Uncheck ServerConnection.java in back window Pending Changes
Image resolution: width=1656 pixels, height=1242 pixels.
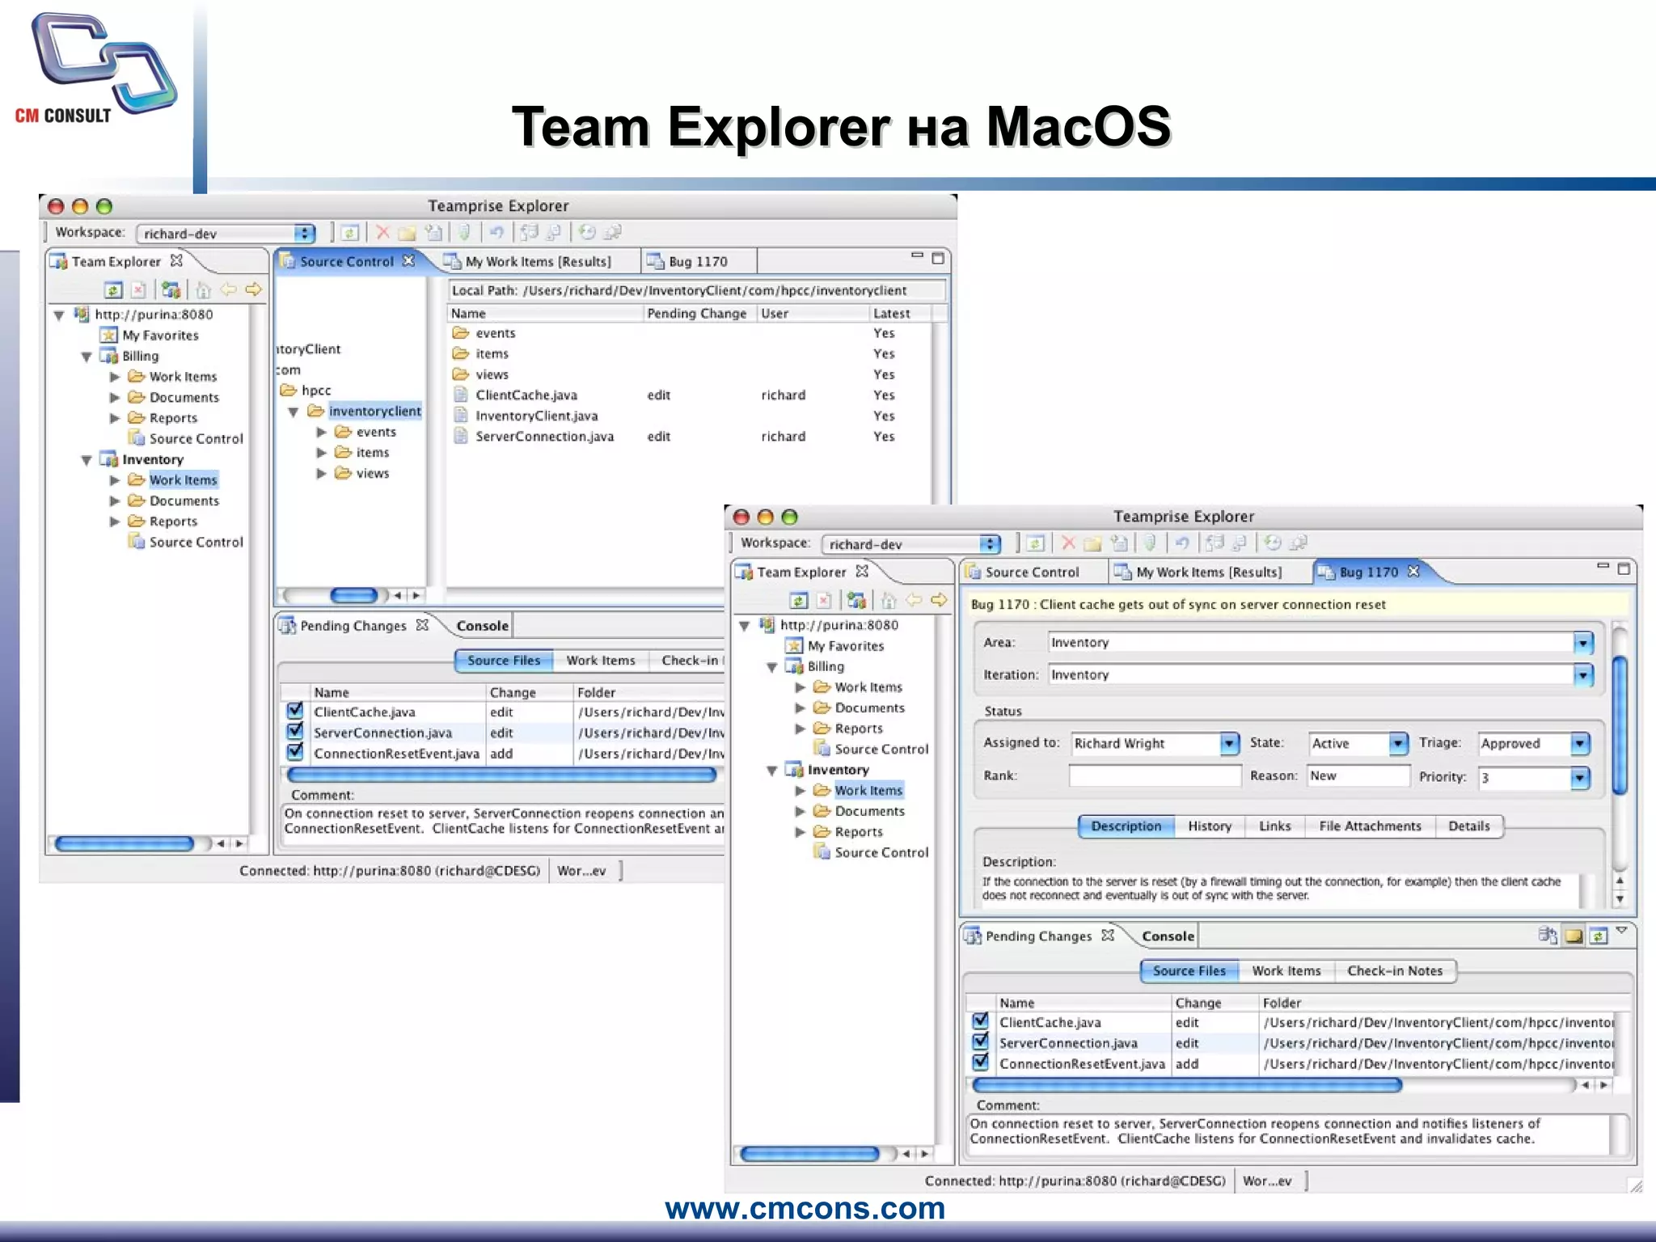click(x=295, y=731)
